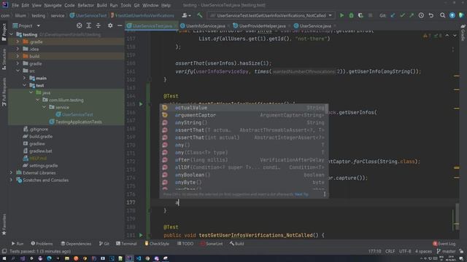The height and width of the screenshot is (262, 467).
Task: Run test from gutter icon line 181
Action: [x=141, y=235]
